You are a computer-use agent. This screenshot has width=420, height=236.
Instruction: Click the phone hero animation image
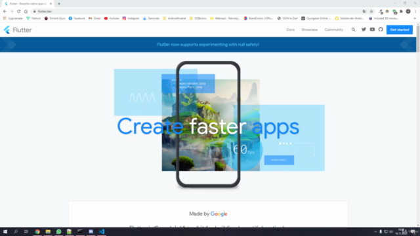208,125
